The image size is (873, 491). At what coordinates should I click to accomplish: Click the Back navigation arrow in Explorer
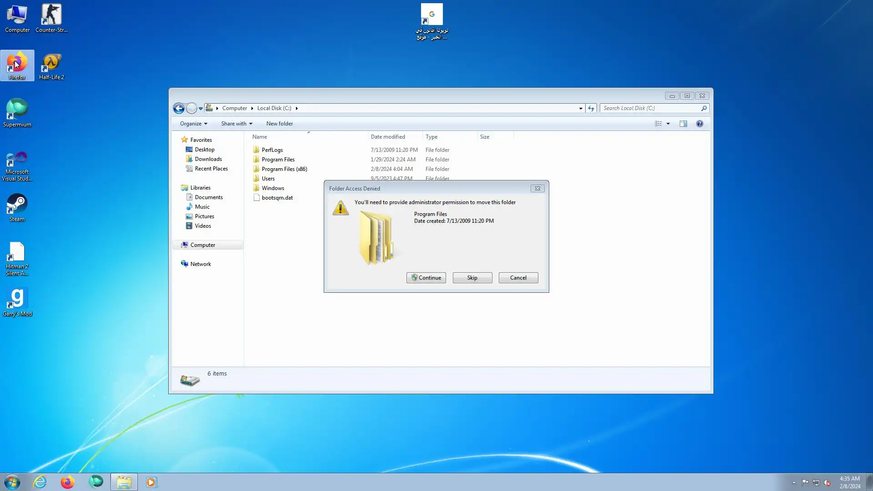coord(179,108)
